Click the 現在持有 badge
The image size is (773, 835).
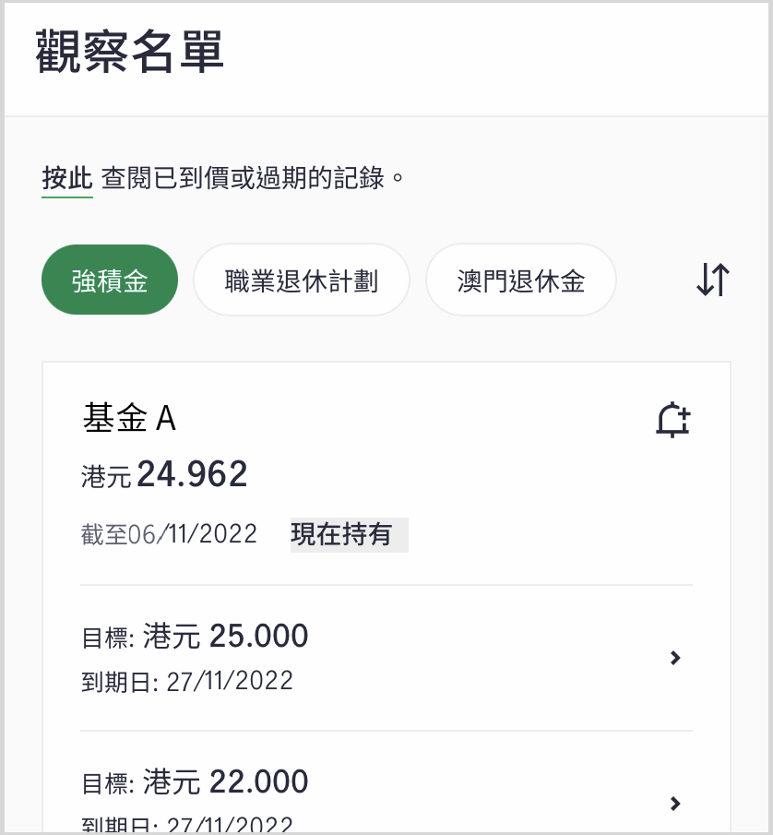350,534
